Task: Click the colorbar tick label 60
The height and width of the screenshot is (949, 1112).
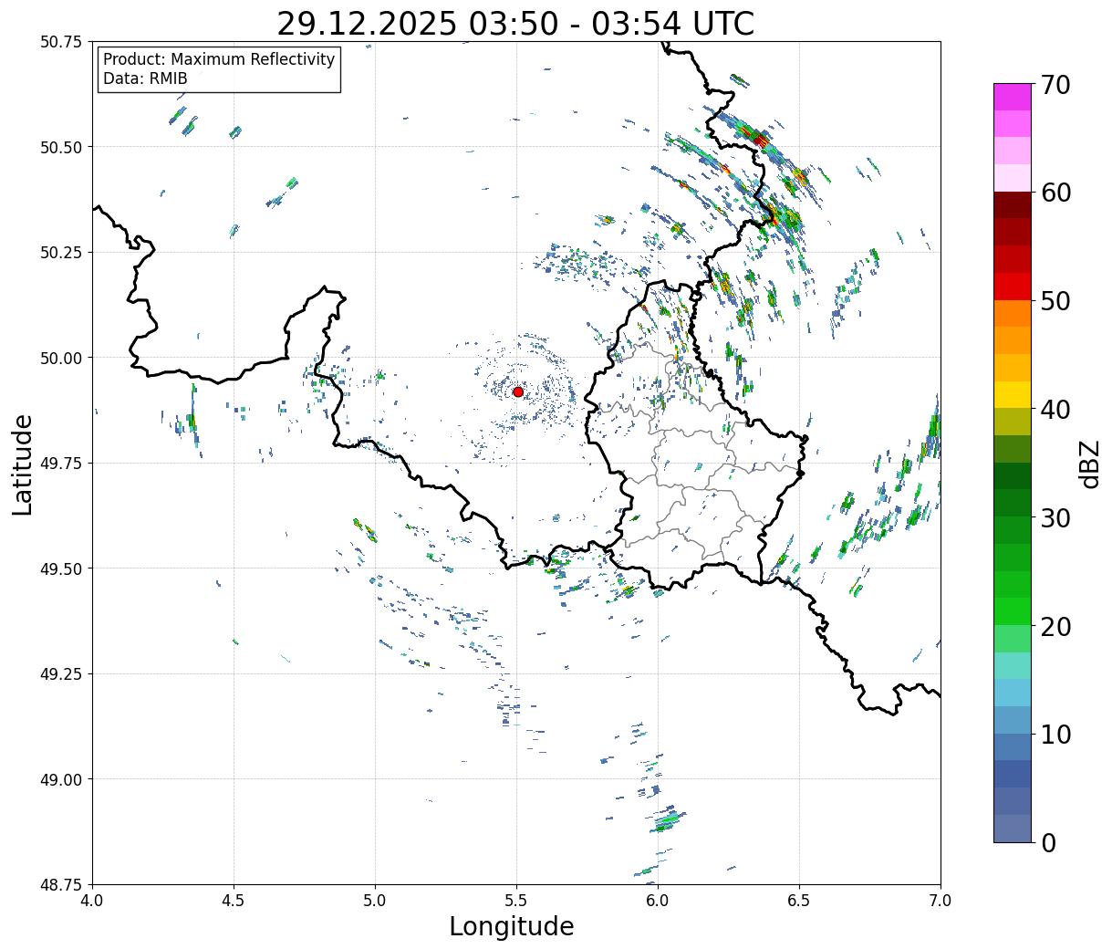Action: click(1056, 193)
